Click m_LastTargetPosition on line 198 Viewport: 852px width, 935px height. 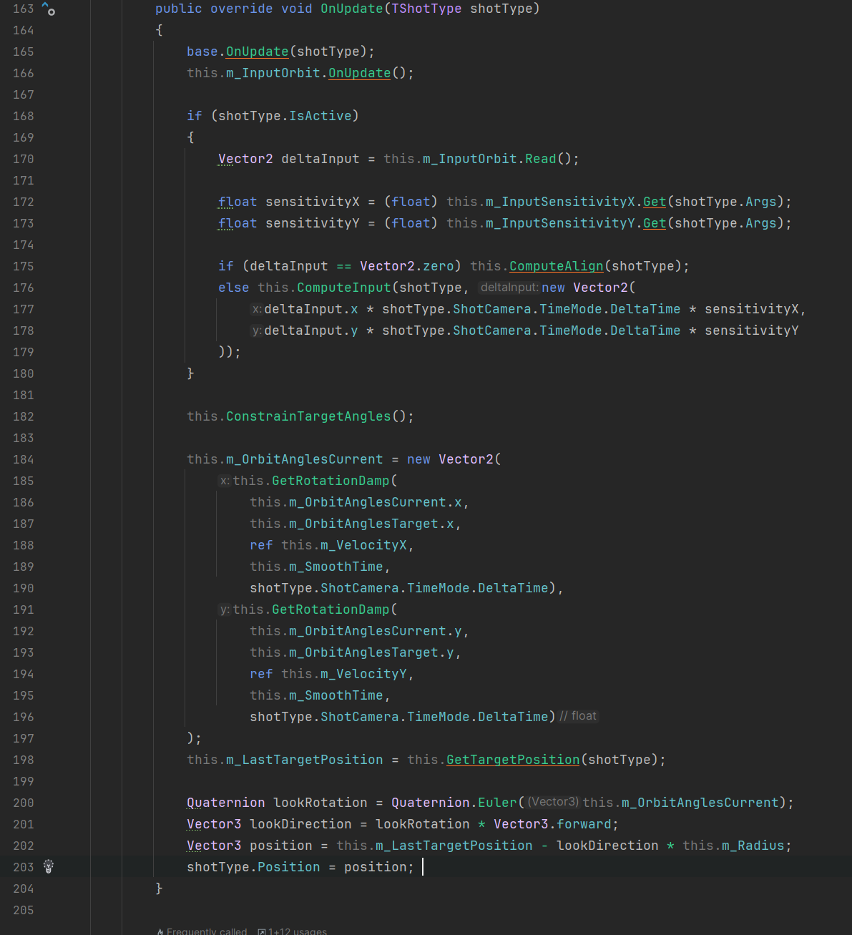click(305, 760)
